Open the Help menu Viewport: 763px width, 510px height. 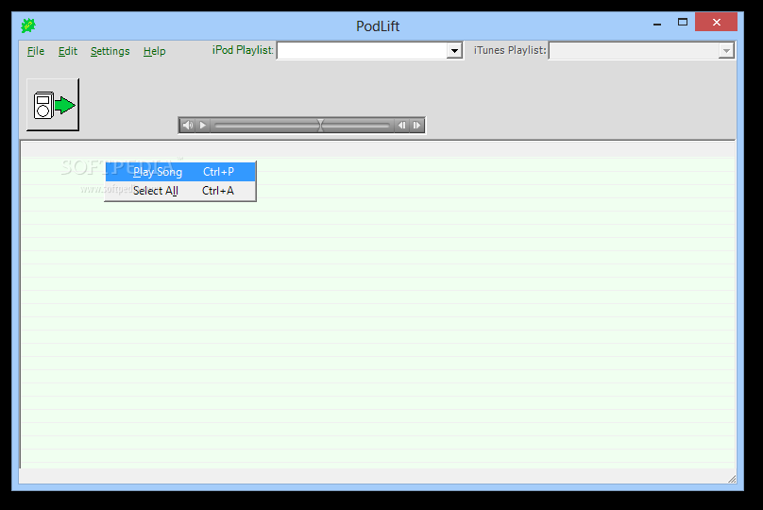click(155, 51)
